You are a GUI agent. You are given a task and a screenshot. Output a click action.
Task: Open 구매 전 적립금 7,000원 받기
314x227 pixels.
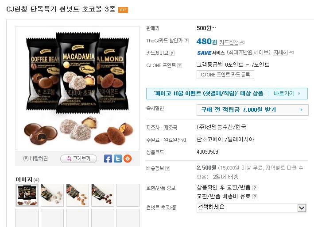(252, 110)
